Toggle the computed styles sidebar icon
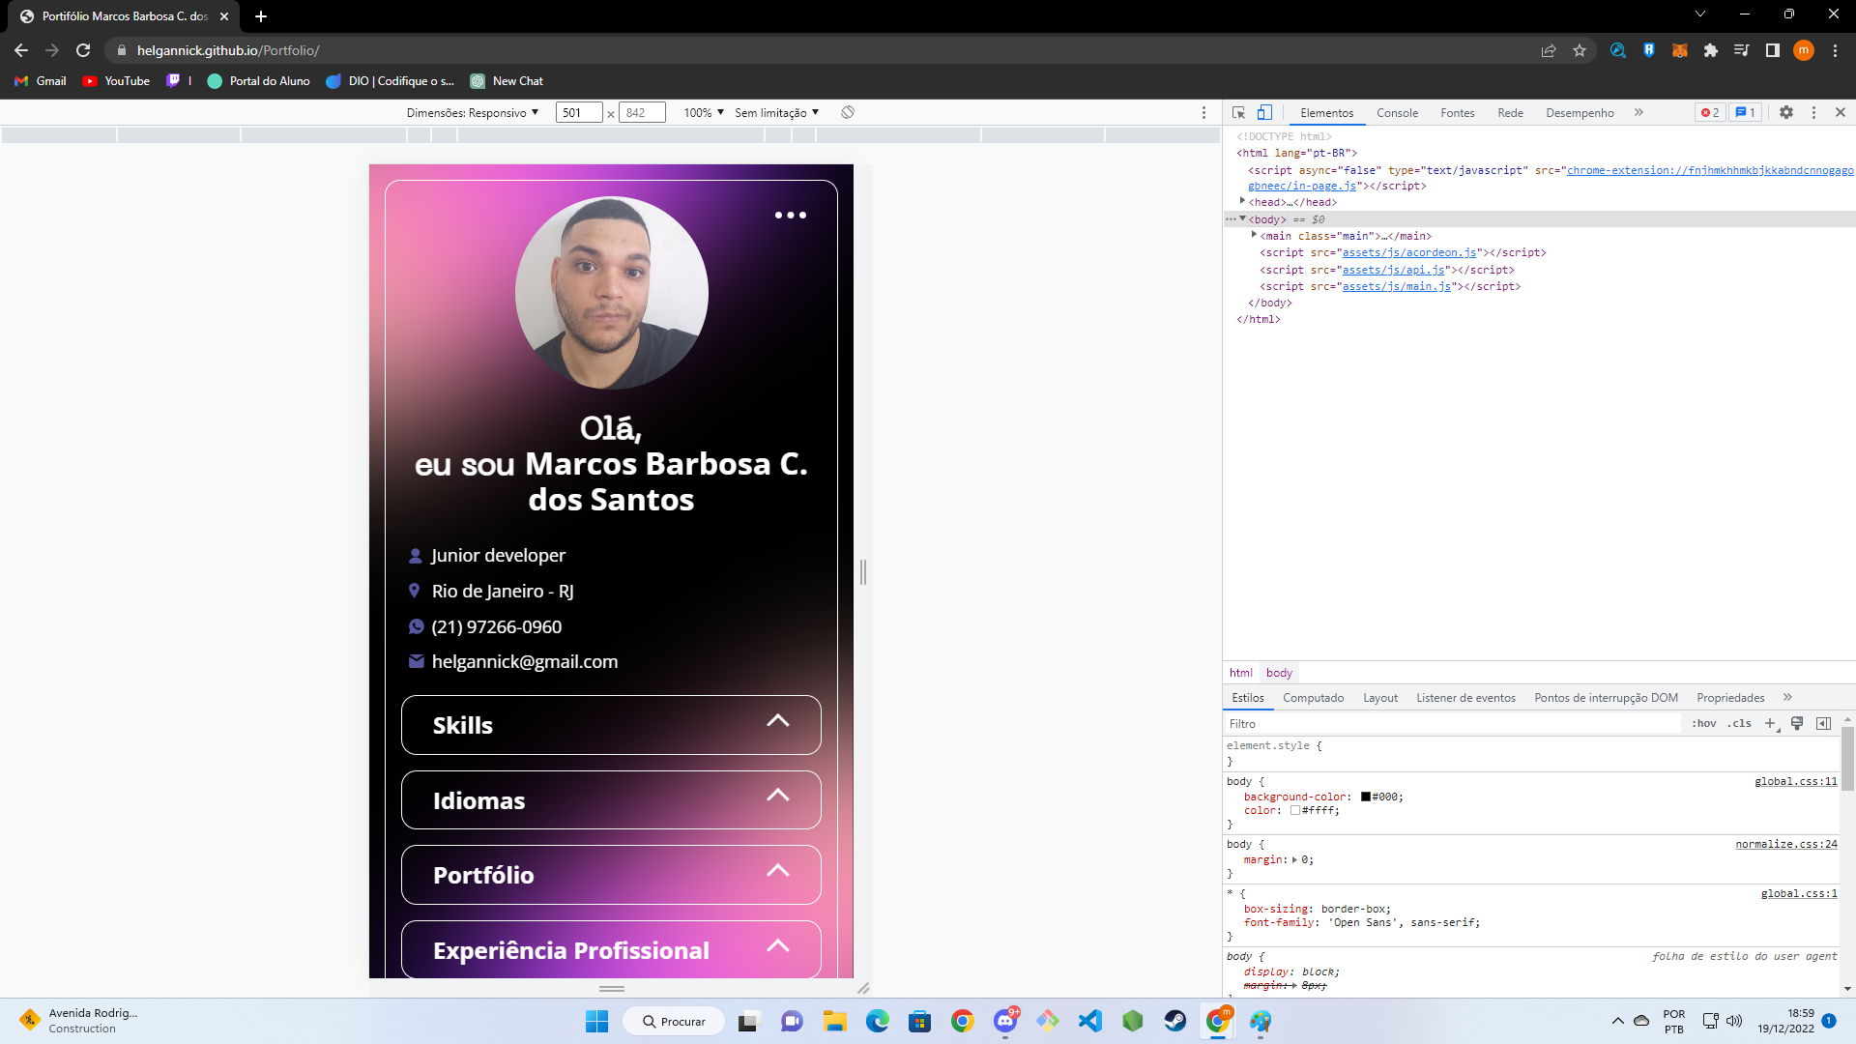 pyautogui.click(x=1824, y=724)
